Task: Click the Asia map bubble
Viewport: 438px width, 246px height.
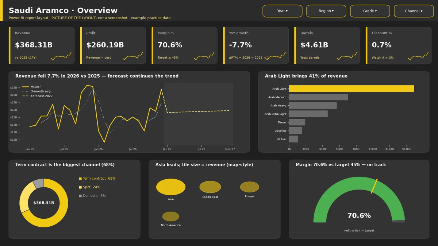Action: 171,187
